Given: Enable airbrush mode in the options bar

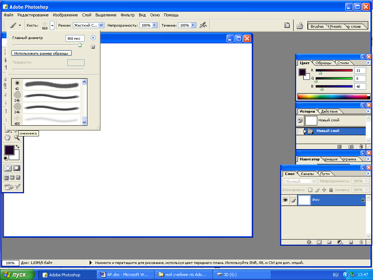Looking at the screenshot, I should click(203, 25).
